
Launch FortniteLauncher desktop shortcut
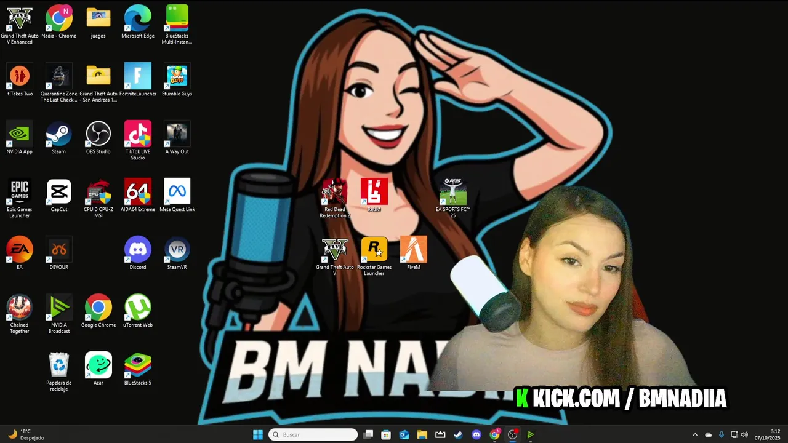click(138, 80)
